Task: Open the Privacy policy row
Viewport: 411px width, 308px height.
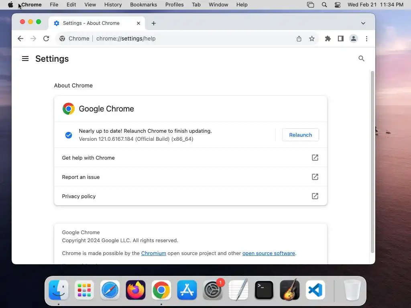Action: (191, 196)
